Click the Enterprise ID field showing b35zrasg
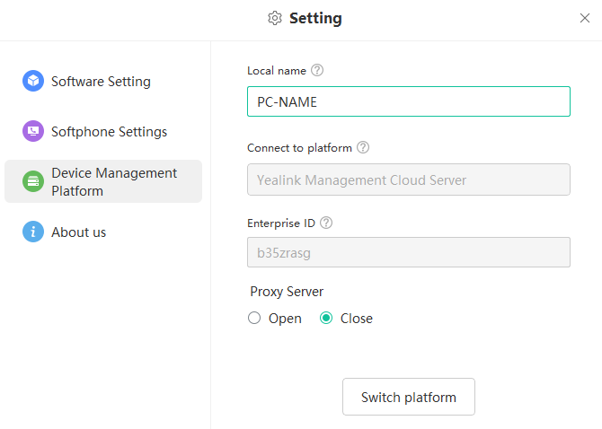Viewport: 602px width, 429px height. [x=409, y=252]
